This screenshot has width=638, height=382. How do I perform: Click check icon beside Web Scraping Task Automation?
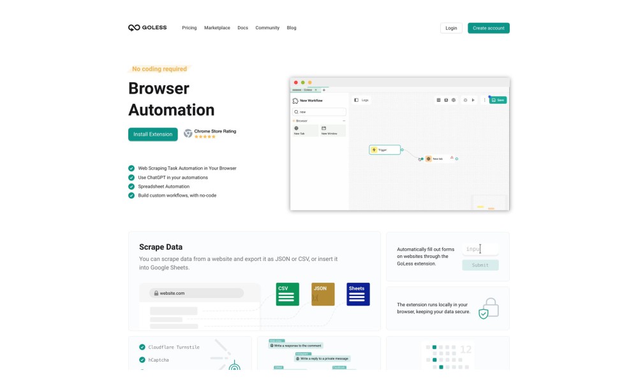coord(131,168)
